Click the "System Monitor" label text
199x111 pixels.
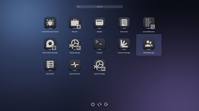coord(75,74)
